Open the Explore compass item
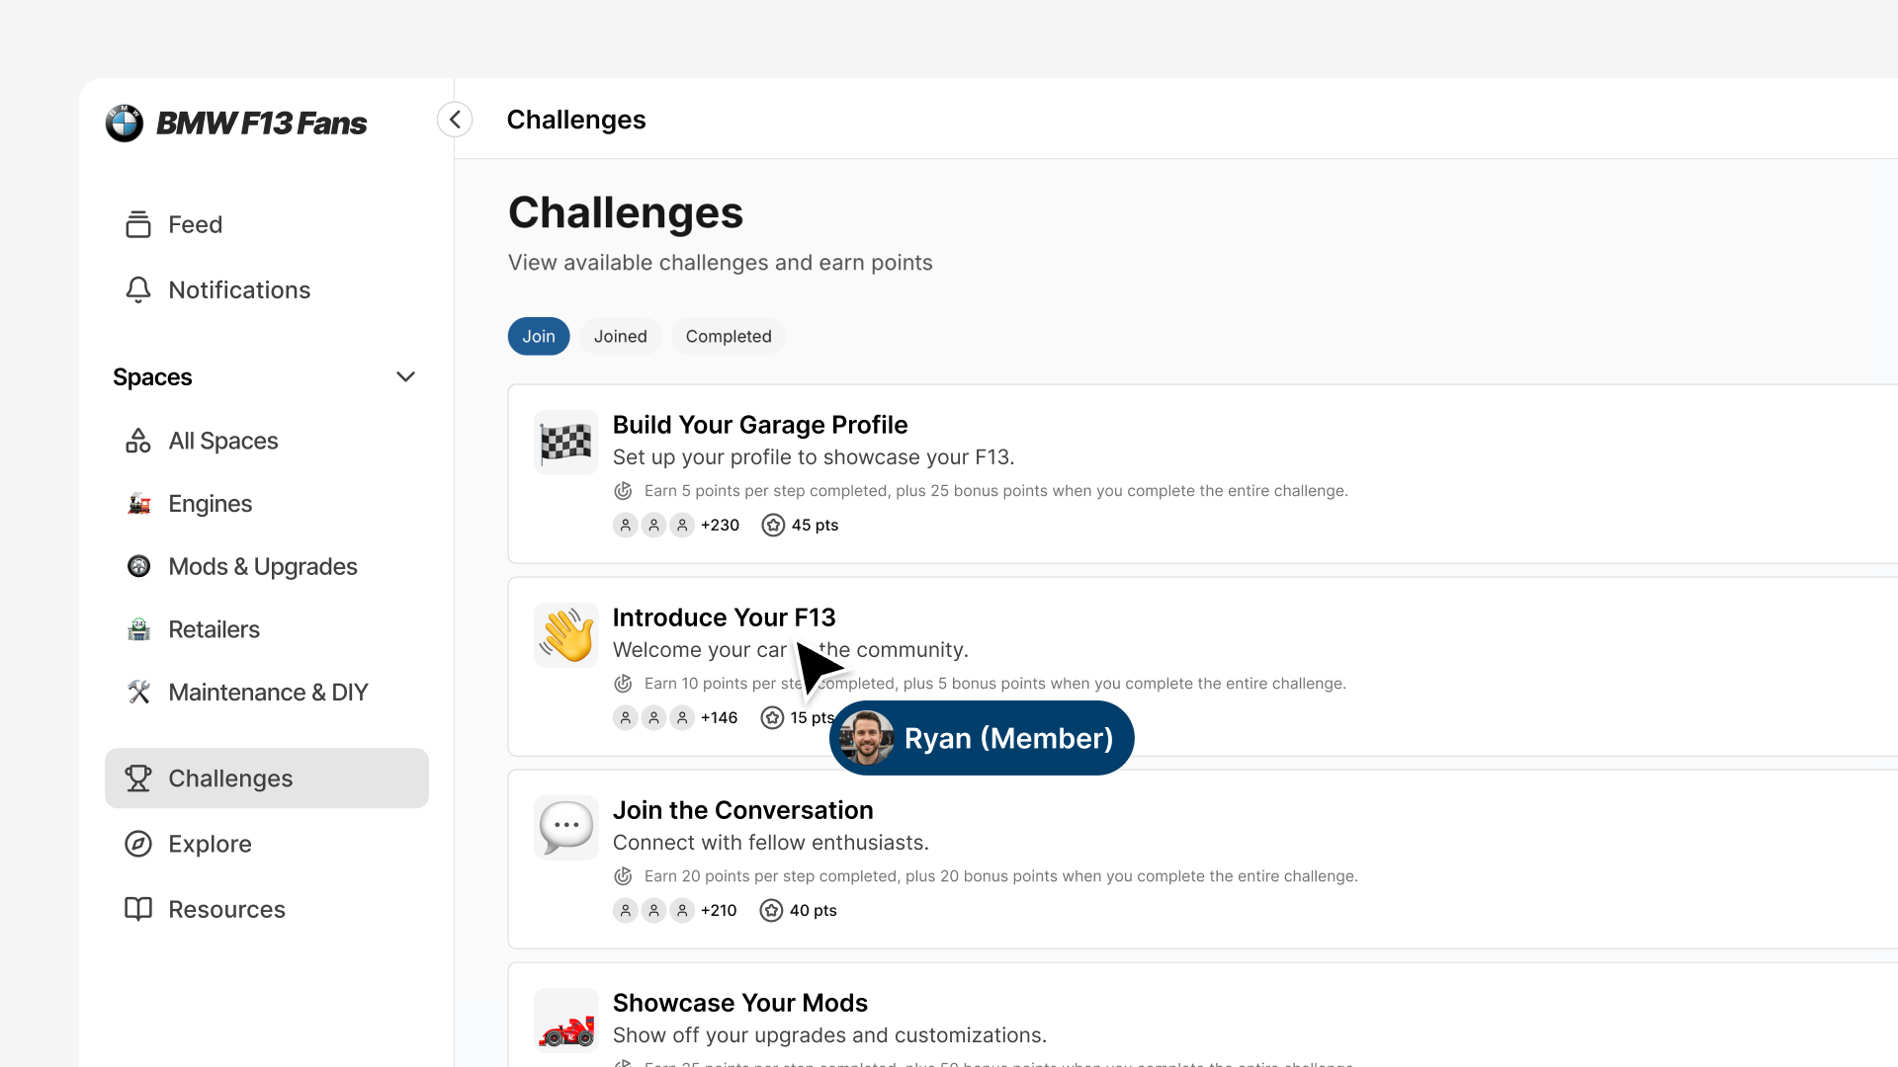Viewport: 1898px width, 1067px height. point(210,844)
